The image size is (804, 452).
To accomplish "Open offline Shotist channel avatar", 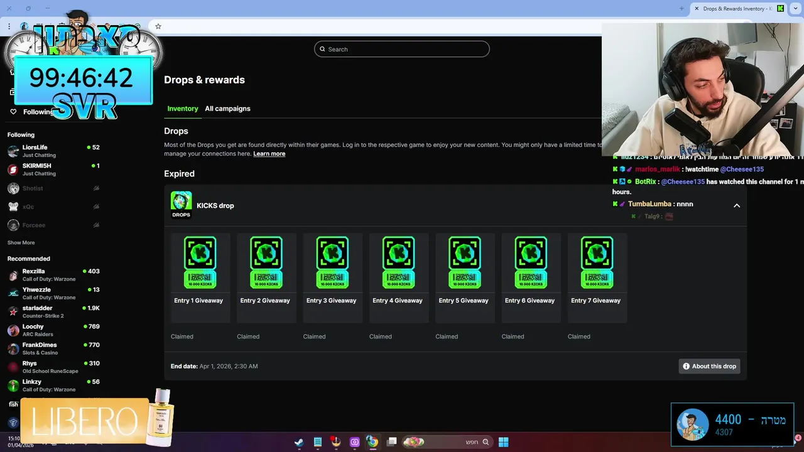I will point(13,188).
